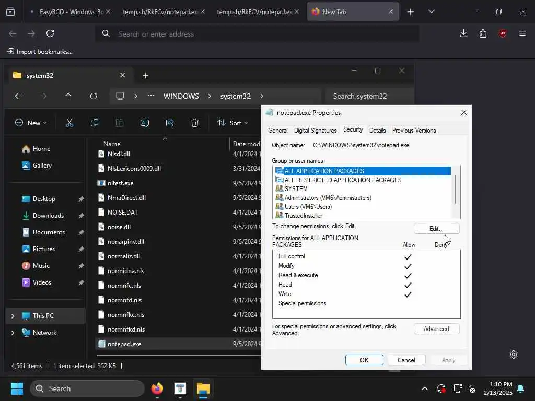Click Cancel in notepad.exe Properties
The image size is (535, 401).
coord(406,360)
